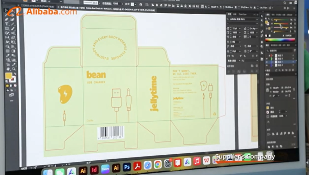Viewport: 309px width, 175px height.
Task: Toggle Strikethrough in Character panel
Action: tap(257, 56)
